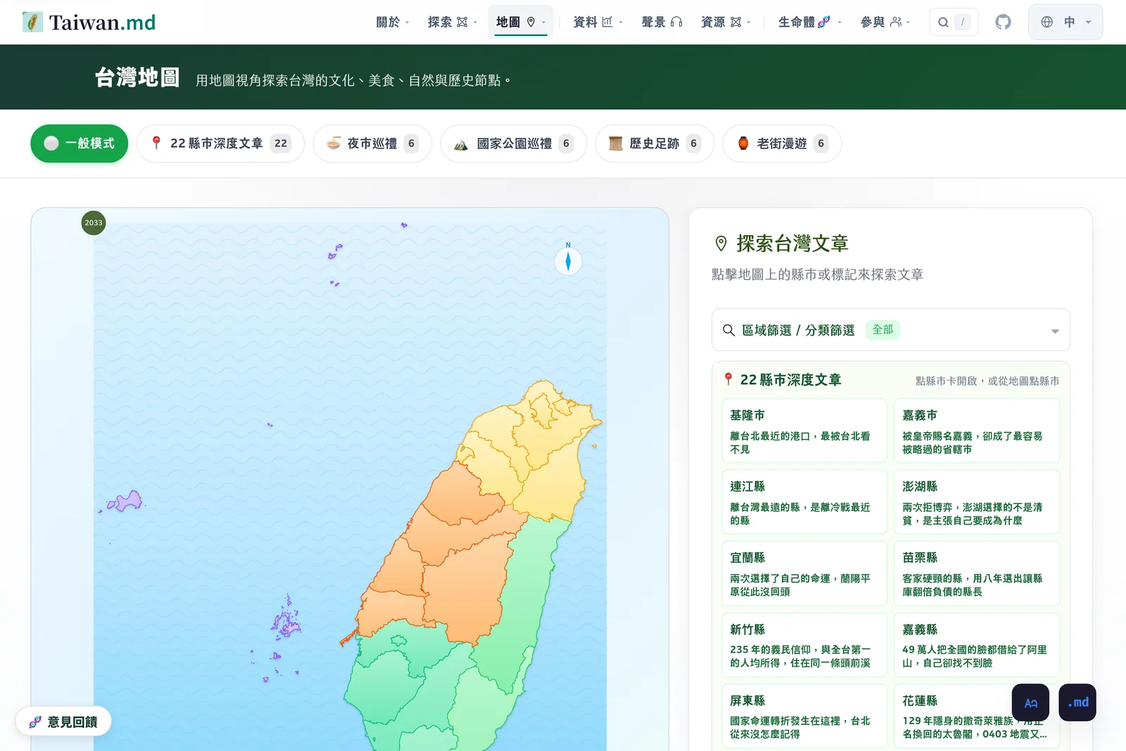Viewport: 1126px width, 751px height.
Task: Click the 意見回饋 feedback button
Action: pyautogui.click(x=63, y=721)
